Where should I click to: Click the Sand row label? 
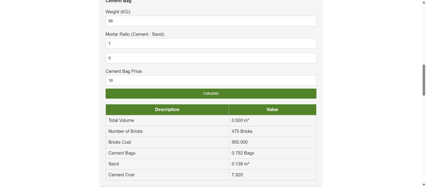(x=114, y=164)
